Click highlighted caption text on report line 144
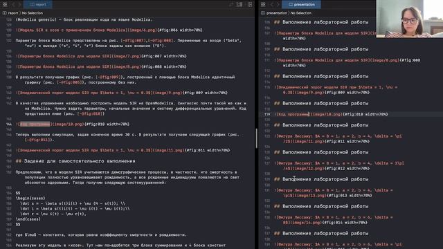This screenshot has width=443, height=249. [x=35, y=124]
